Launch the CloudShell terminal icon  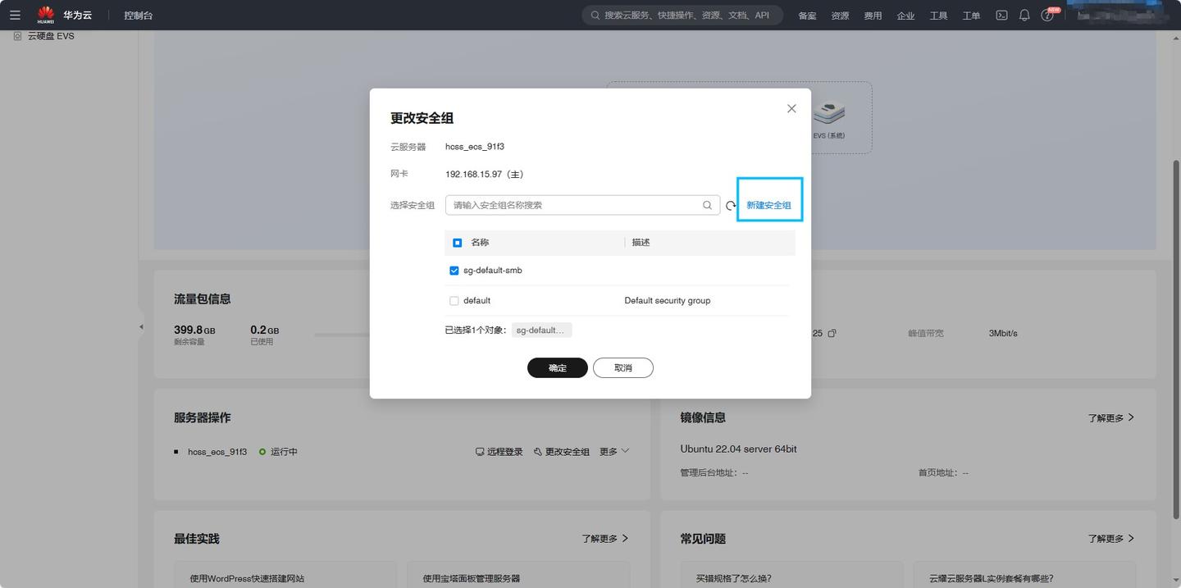[x=1001, y=15]
